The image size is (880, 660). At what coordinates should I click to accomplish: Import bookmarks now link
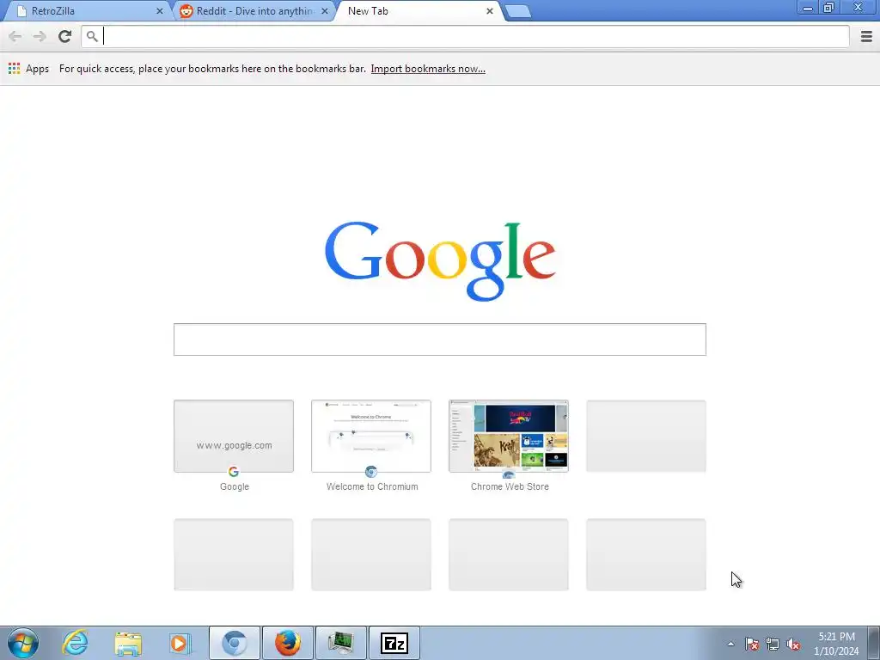(x=428, y=69)
